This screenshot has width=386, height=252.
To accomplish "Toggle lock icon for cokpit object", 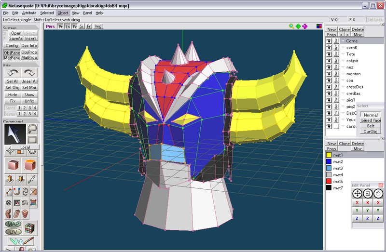I will pos(336,61).
